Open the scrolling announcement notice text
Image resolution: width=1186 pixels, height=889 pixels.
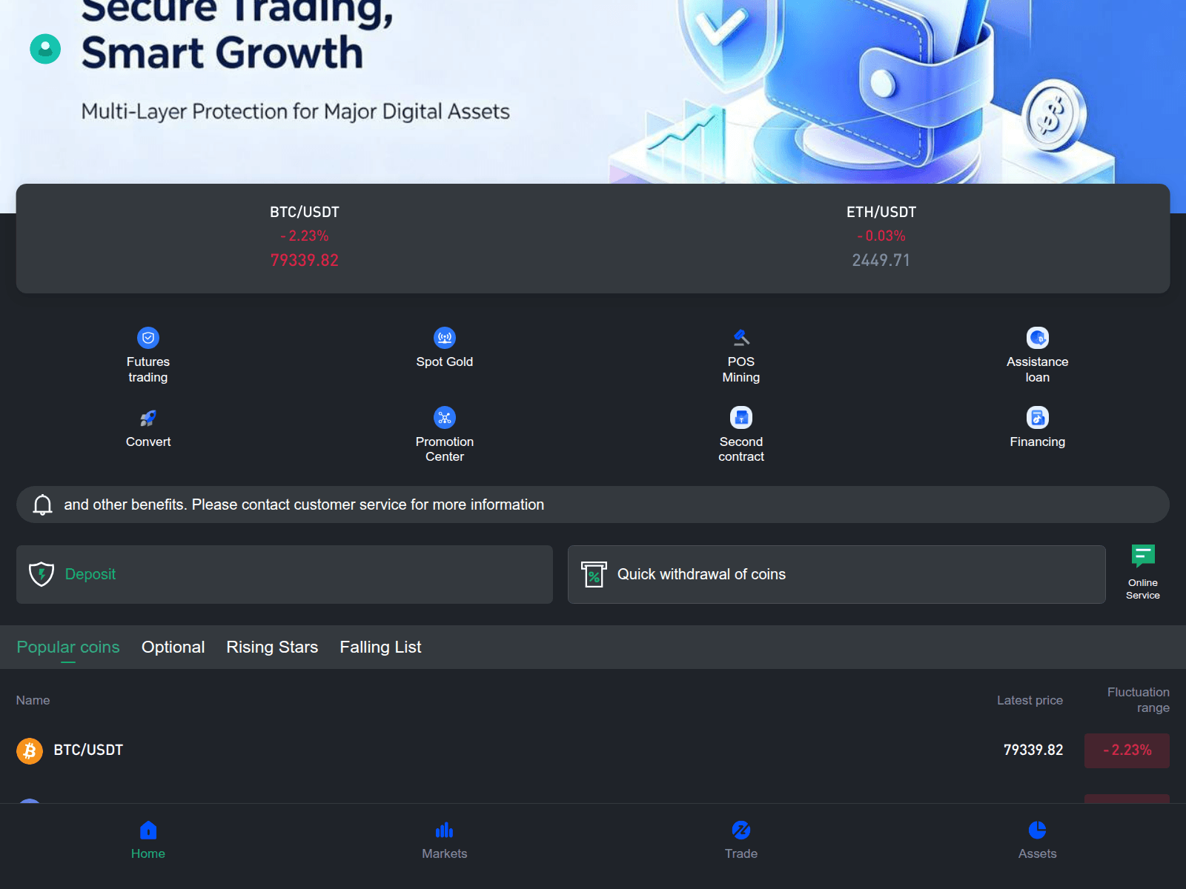(304, 505)
